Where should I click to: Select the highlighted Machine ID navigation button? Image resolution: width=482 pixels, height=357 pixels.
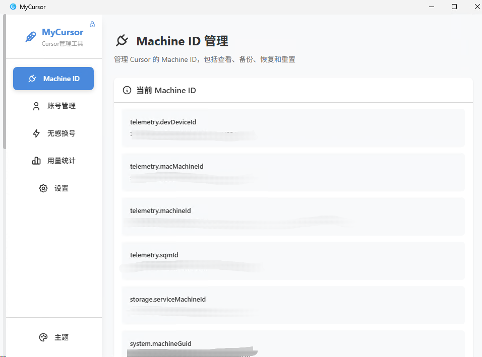(53, 79)
